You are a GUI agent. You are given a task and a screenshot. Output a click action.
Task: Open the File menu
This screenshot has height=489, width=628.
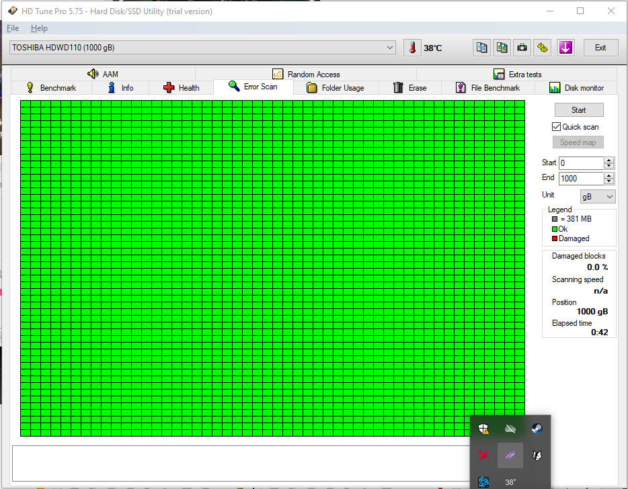13,28
